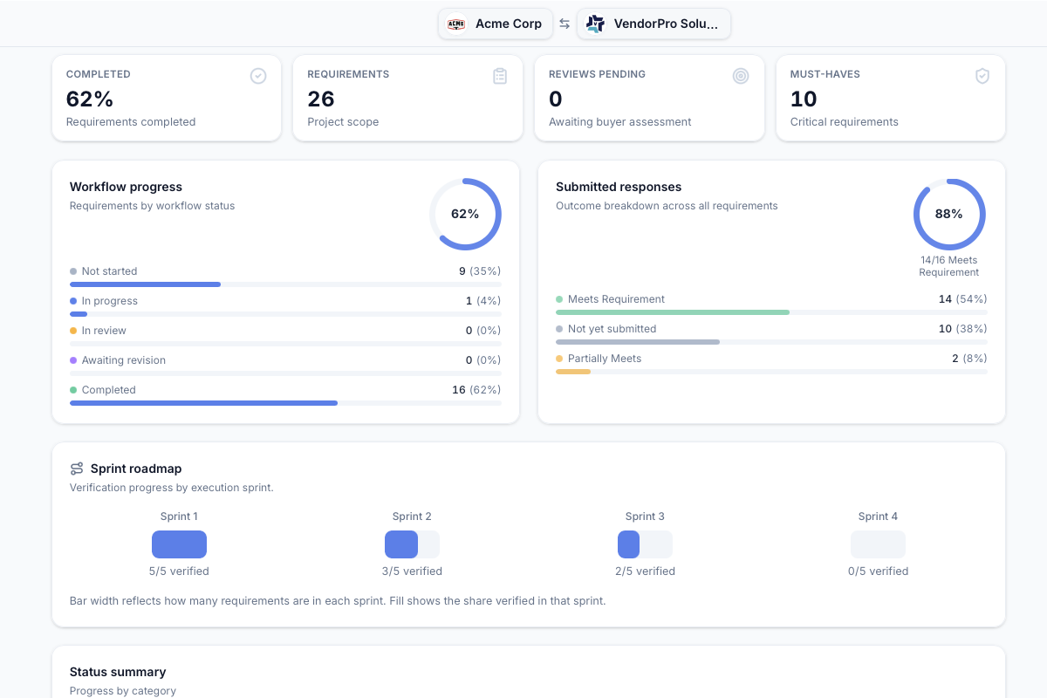Screen dimensions: 1047x698
Task: Click the 16 (62%) value
Action: click(476, 390)
